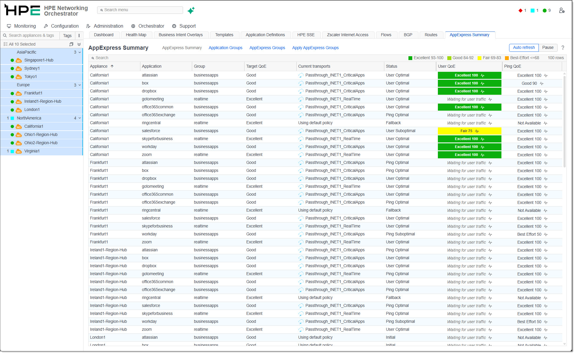Switch to the Zscaler Internet Access tab

(348, 35)
